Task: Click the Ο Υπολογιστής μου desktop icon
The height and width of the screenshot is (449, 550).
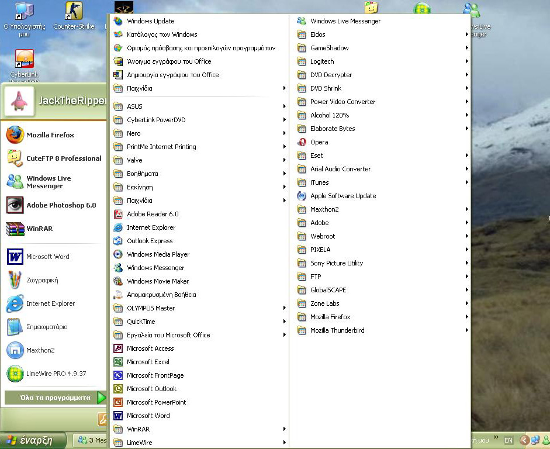Action: (24, 11)
